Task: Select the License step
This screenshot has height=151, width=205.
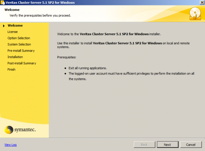Action: (12, 32)
